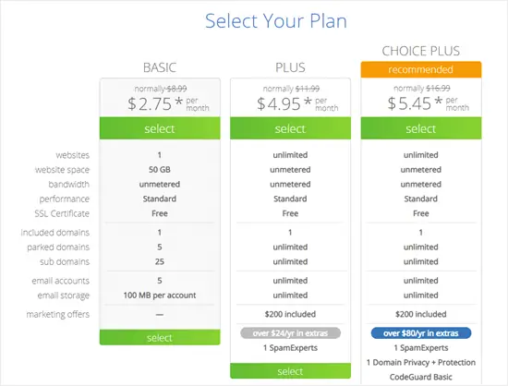Click the email storage row label
Image resolution: width=508 pixels, height=386 pixels.
[x=64, y=296]
